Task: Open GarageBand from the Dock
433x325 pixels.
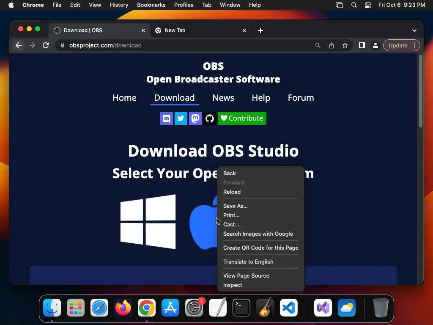Action: (x=265, y=308)
